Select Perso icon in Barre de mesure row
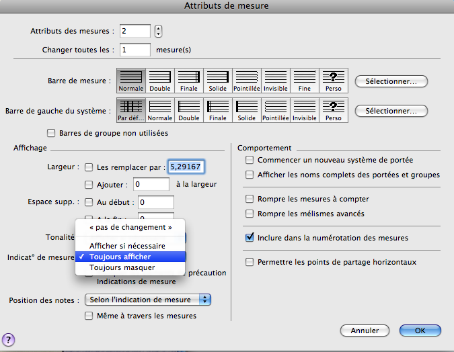This screenshot has height=352, width=454. point(334,81)
